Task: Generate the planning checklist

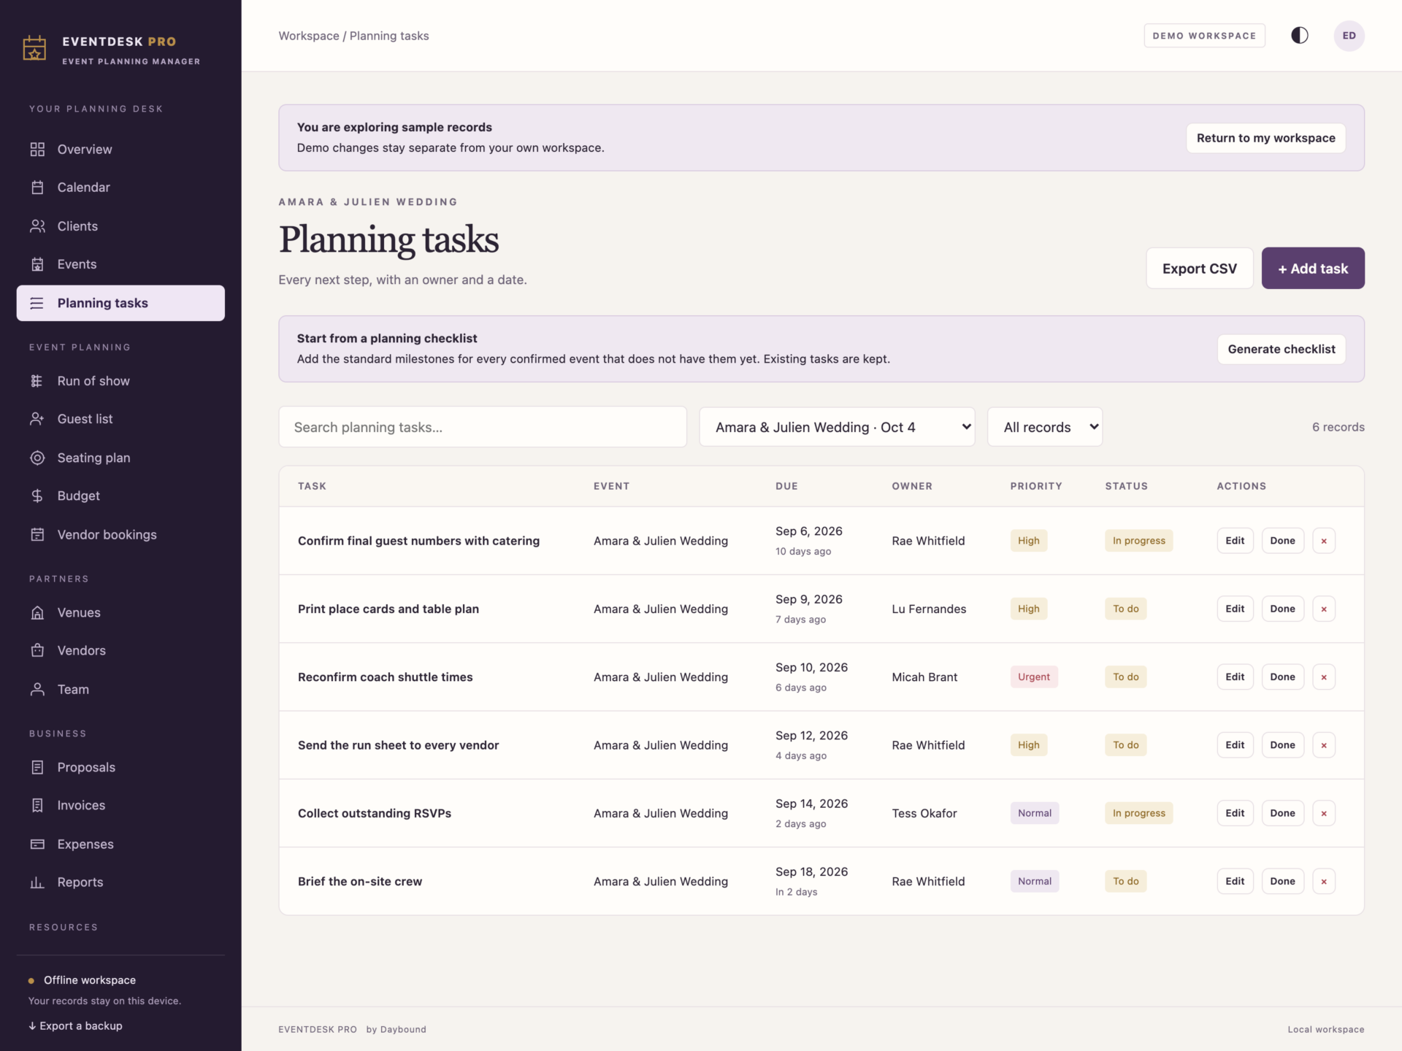Action: point(1281,349)
